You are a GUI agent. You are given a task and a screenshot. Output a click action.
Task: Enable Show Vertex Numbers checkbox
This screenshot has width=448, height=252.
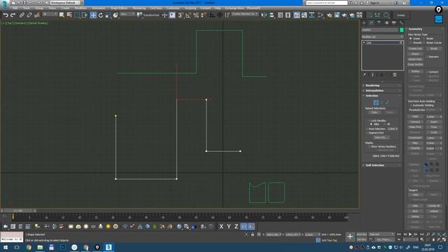(370, 146)
